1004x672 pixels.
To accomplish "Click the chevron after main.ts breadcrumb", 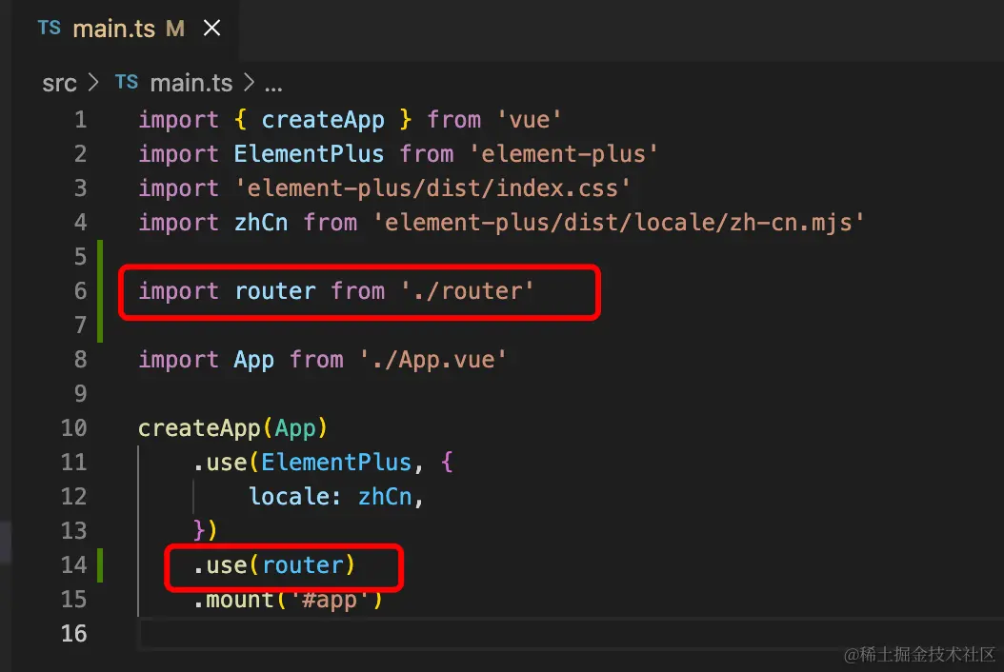I will click(x=249, y=83).
